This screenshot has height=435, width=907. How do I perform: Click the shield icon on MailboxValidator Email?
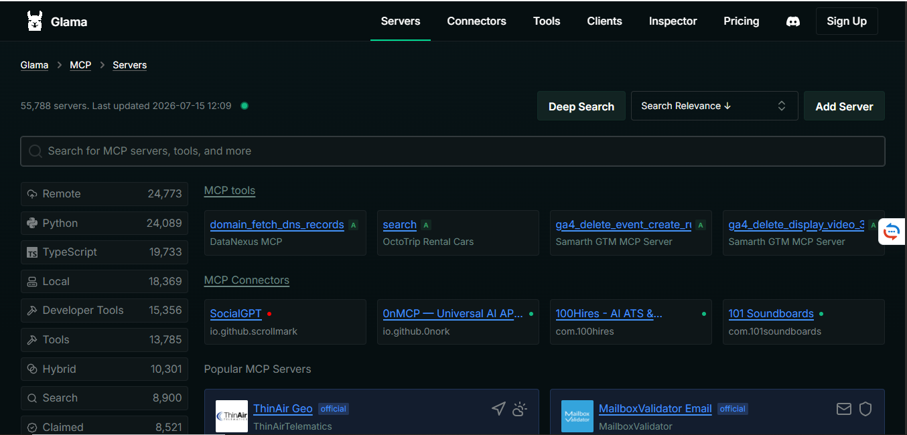coord(865,408)
